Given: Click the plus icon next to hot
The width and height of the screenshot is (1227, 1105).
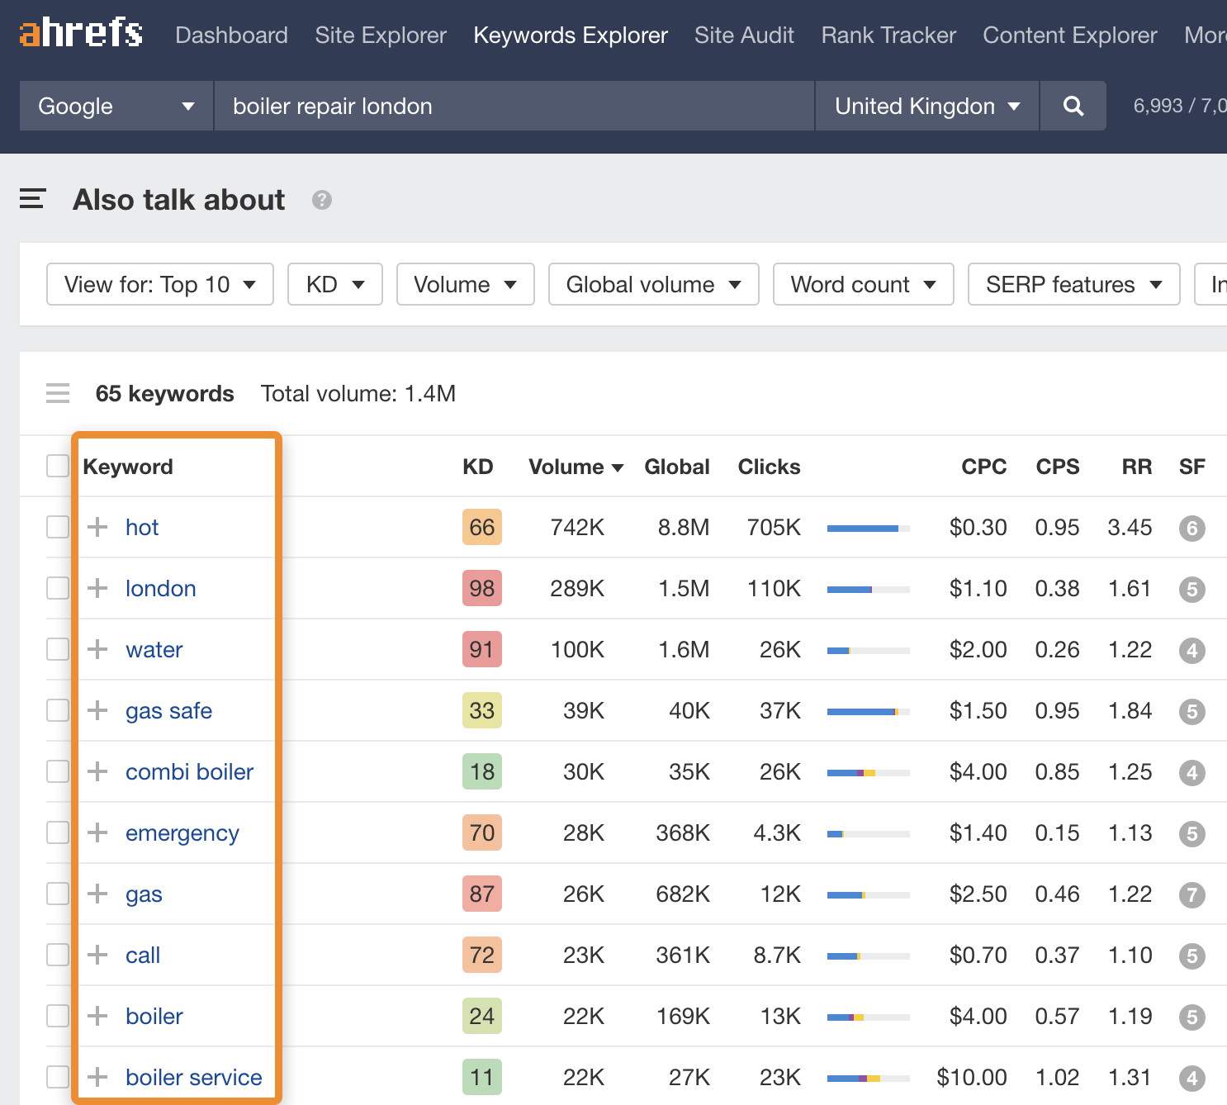Looking at the screenshot, I should pyautogui.click(x=97, y=527).
